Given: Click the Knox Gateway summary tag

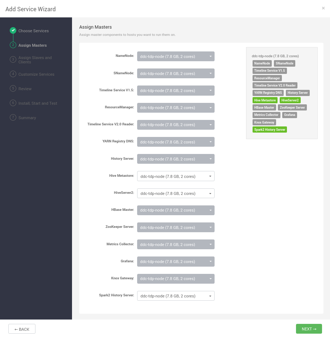Looking at the screenshot, I should [264, 122].
